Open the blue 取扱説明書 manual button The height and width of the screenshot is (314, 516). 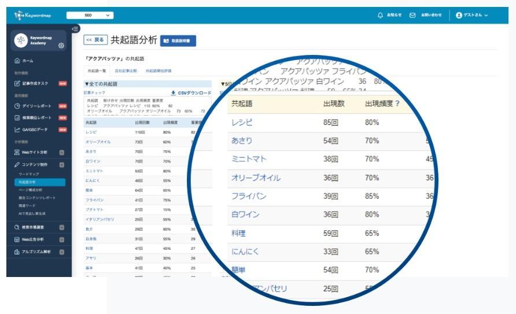(178, 41)
